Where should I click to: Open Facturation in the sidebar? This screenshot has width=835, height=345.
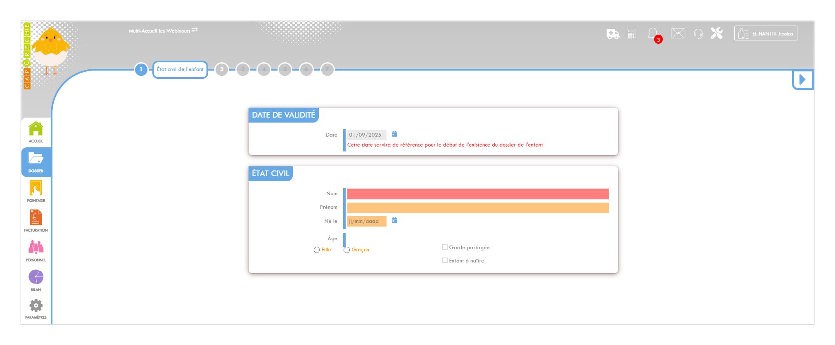tap(36, 221)
